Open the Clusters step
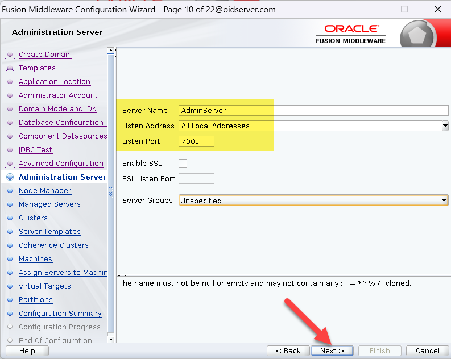This screenshot has width=451, height=359. 33,218
